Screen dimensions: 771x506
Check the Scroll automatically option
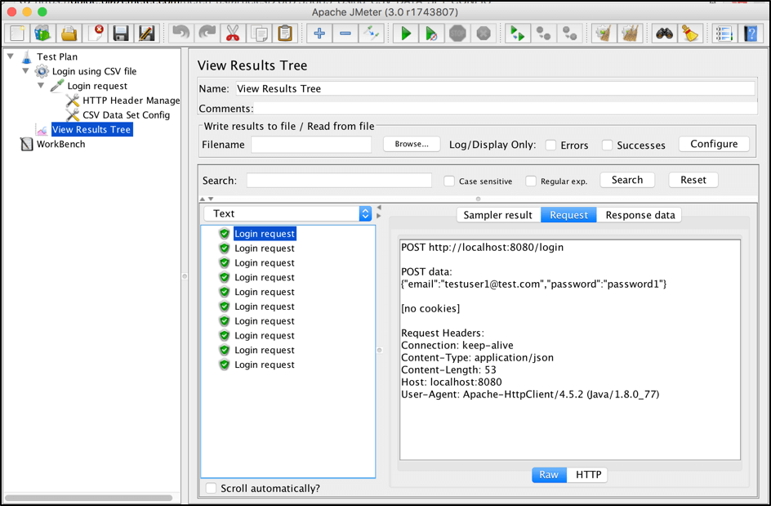[x=211, y=488]
